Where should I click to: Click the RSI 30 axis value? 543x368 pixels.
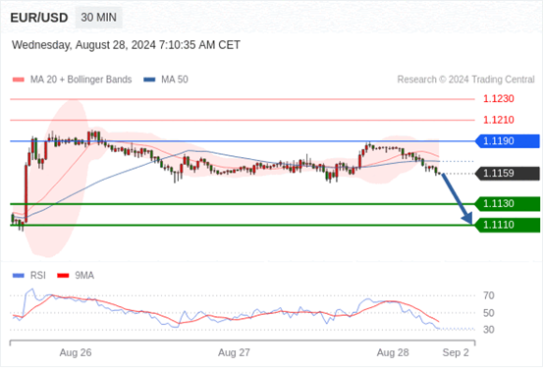(489, 330)
